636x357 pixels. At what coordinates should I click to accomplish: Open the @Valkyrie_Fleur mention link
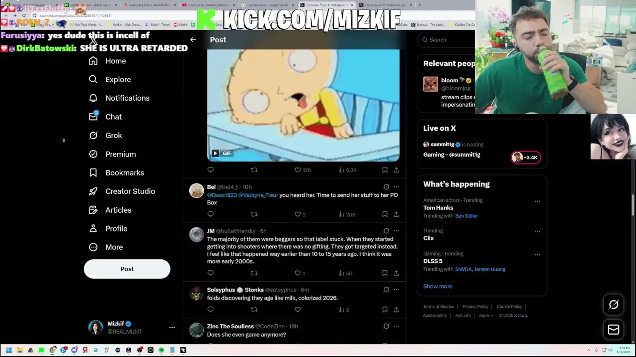pos(258,195)
